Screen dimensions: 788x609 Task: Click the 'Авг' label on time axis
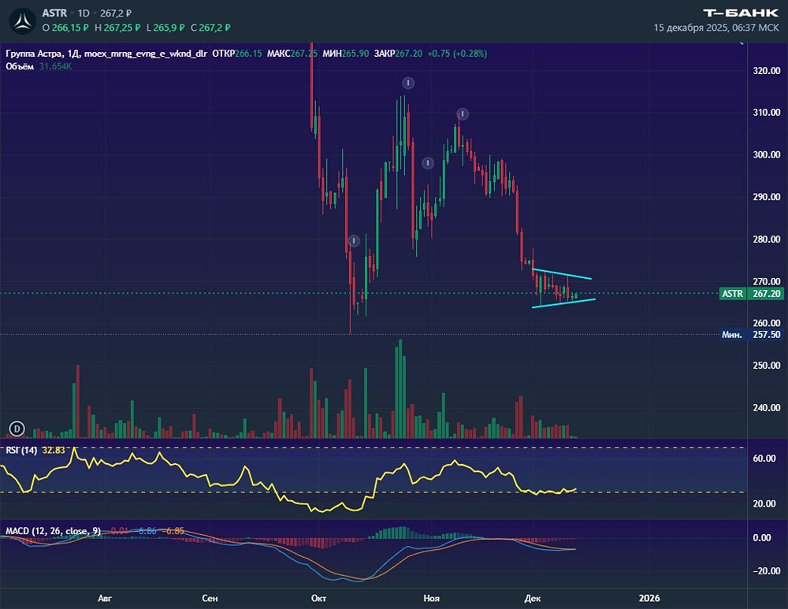[105, 598]
